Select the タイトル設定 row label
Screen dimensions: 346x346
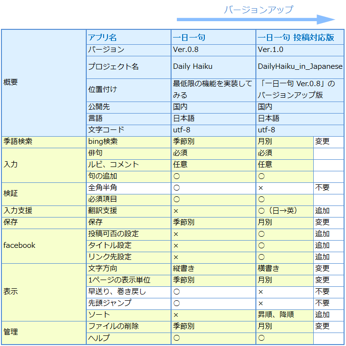click(128, 245)
